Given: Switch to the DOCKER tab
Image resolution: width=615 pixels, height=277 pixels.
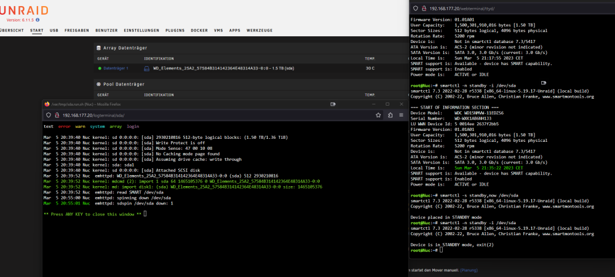Looking at the screenshot, I should tap(199, 30).
